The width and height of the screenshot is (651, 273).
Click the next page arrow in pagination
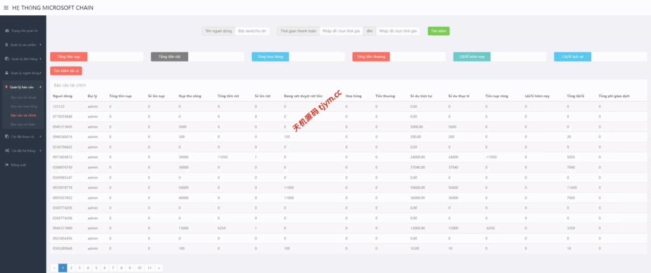click(x=158, y=268)
